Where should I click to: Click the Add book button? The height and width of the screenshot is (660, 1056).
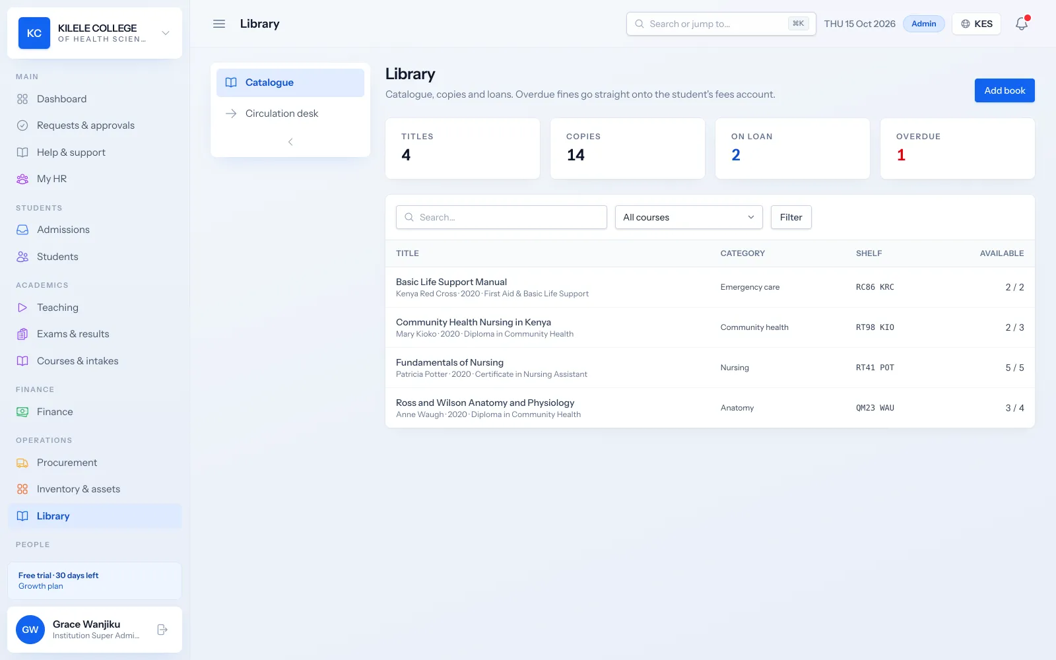[x=1005, y=90]
